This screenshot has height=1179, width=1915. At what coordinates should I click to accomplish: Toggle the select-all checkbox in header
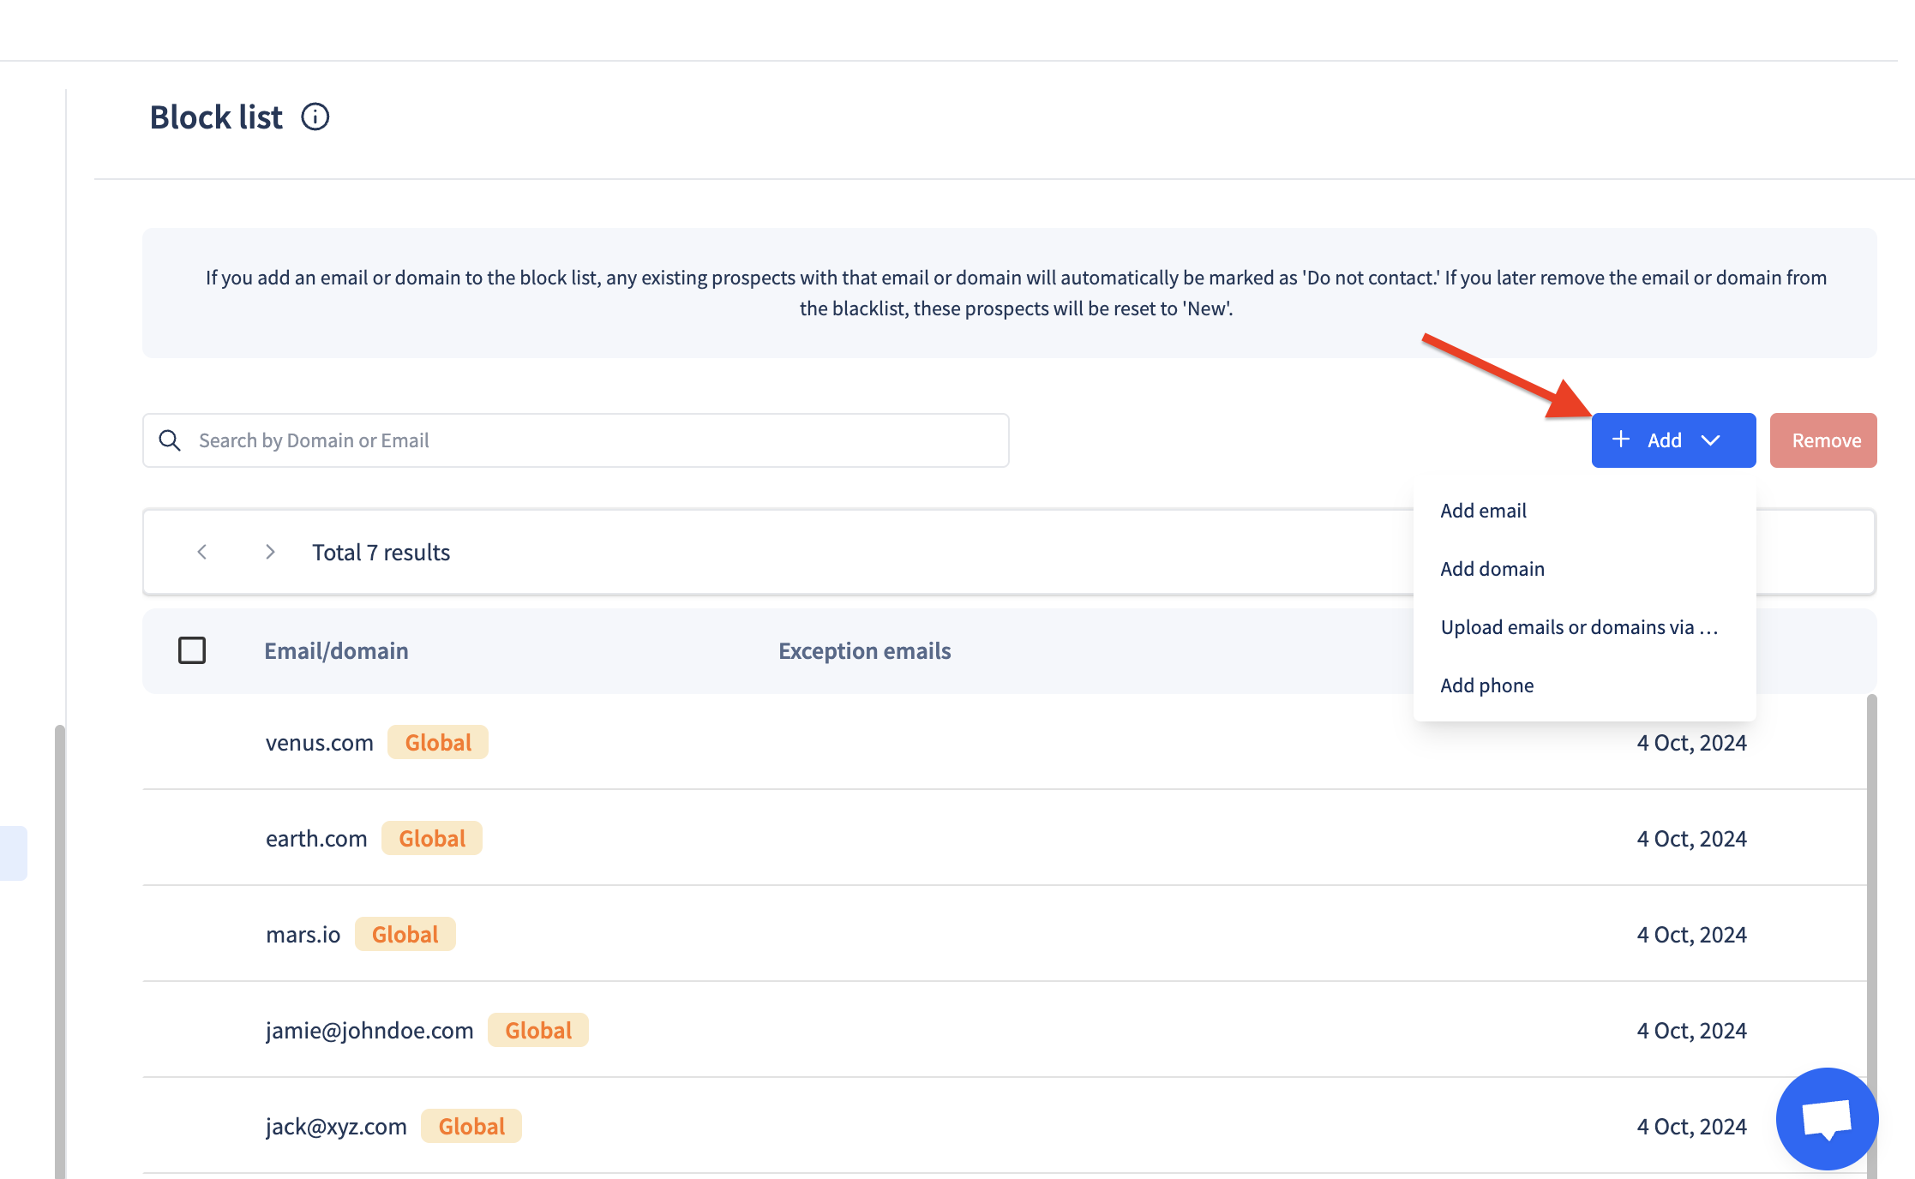click(x=192, y=650)
